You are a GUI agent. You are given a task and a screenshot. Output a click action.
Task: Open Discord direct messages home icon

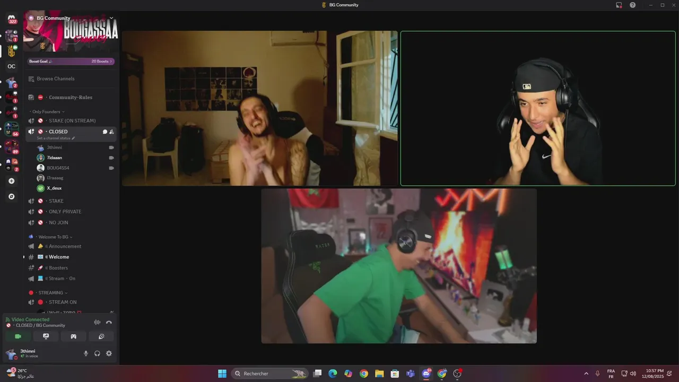(12, 19)
